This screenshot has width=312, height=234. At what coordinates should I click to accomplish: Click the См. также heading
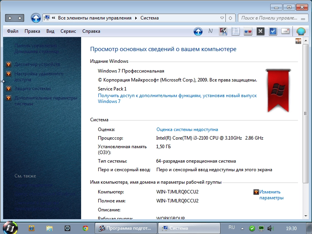click(25, 176)
